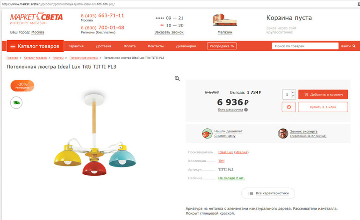Click the price tag icon beside Нашли дешевле
Image resolution: width=360 pixels, height=220 pixels.
207,133
